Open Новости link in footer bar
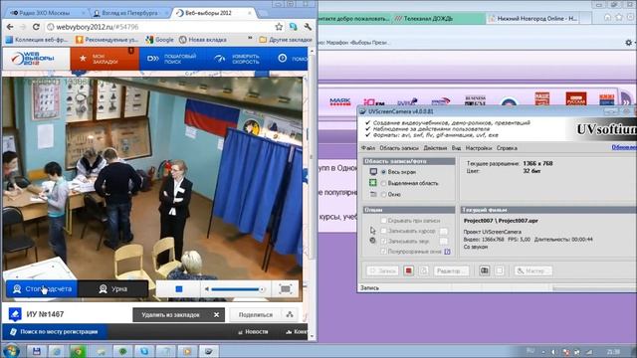 (253, 331)
